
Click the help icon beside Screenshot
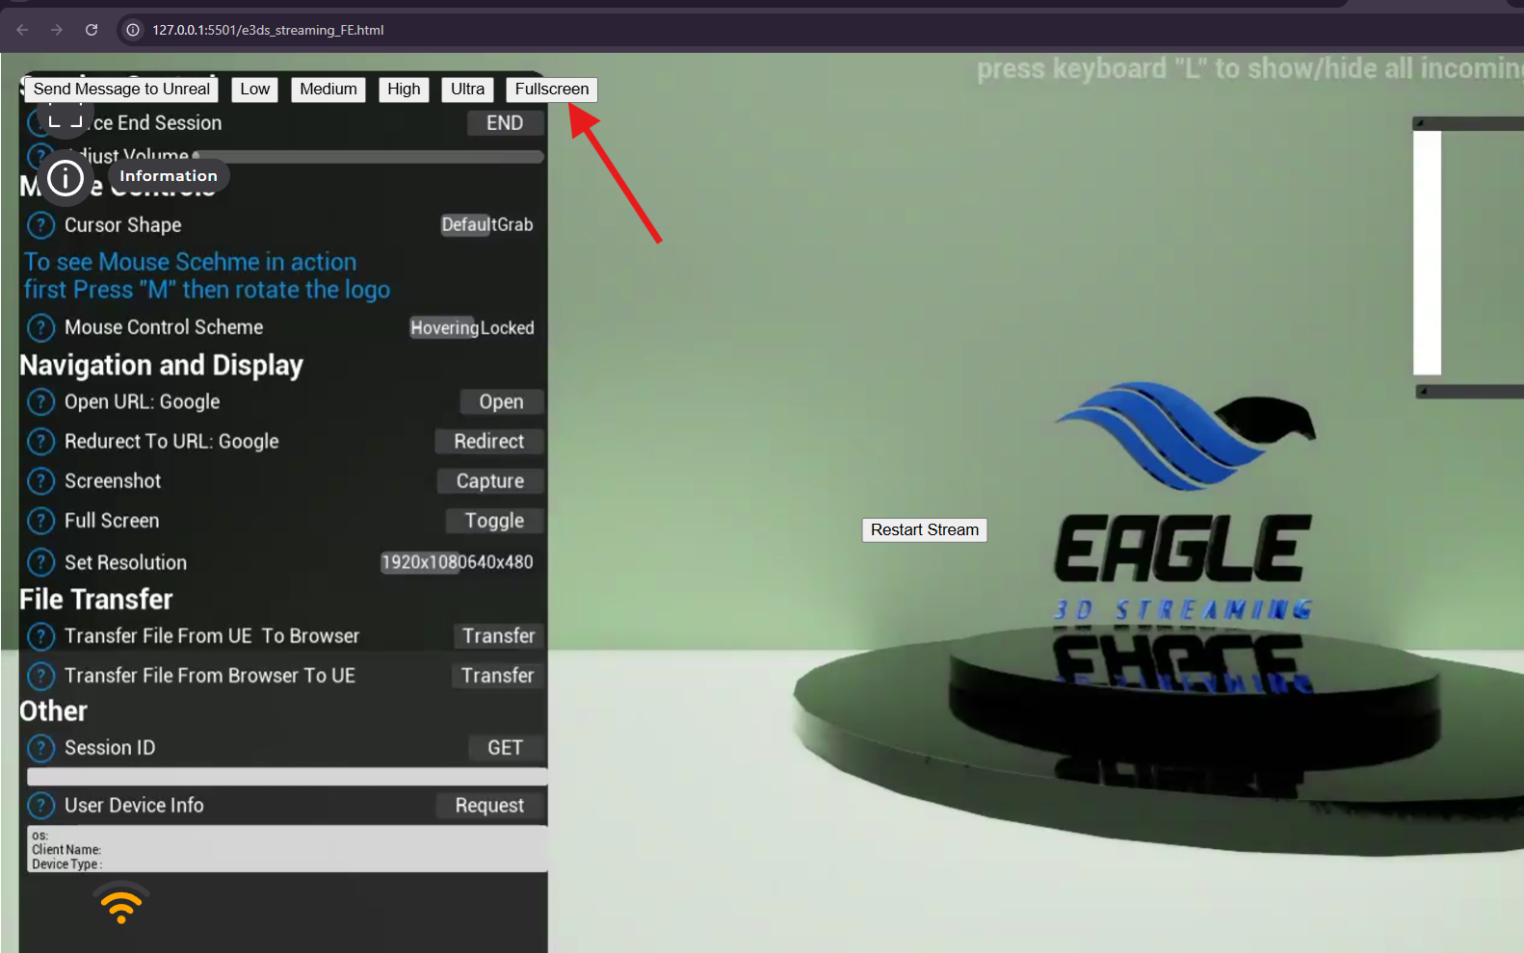[x=40, y=481]
